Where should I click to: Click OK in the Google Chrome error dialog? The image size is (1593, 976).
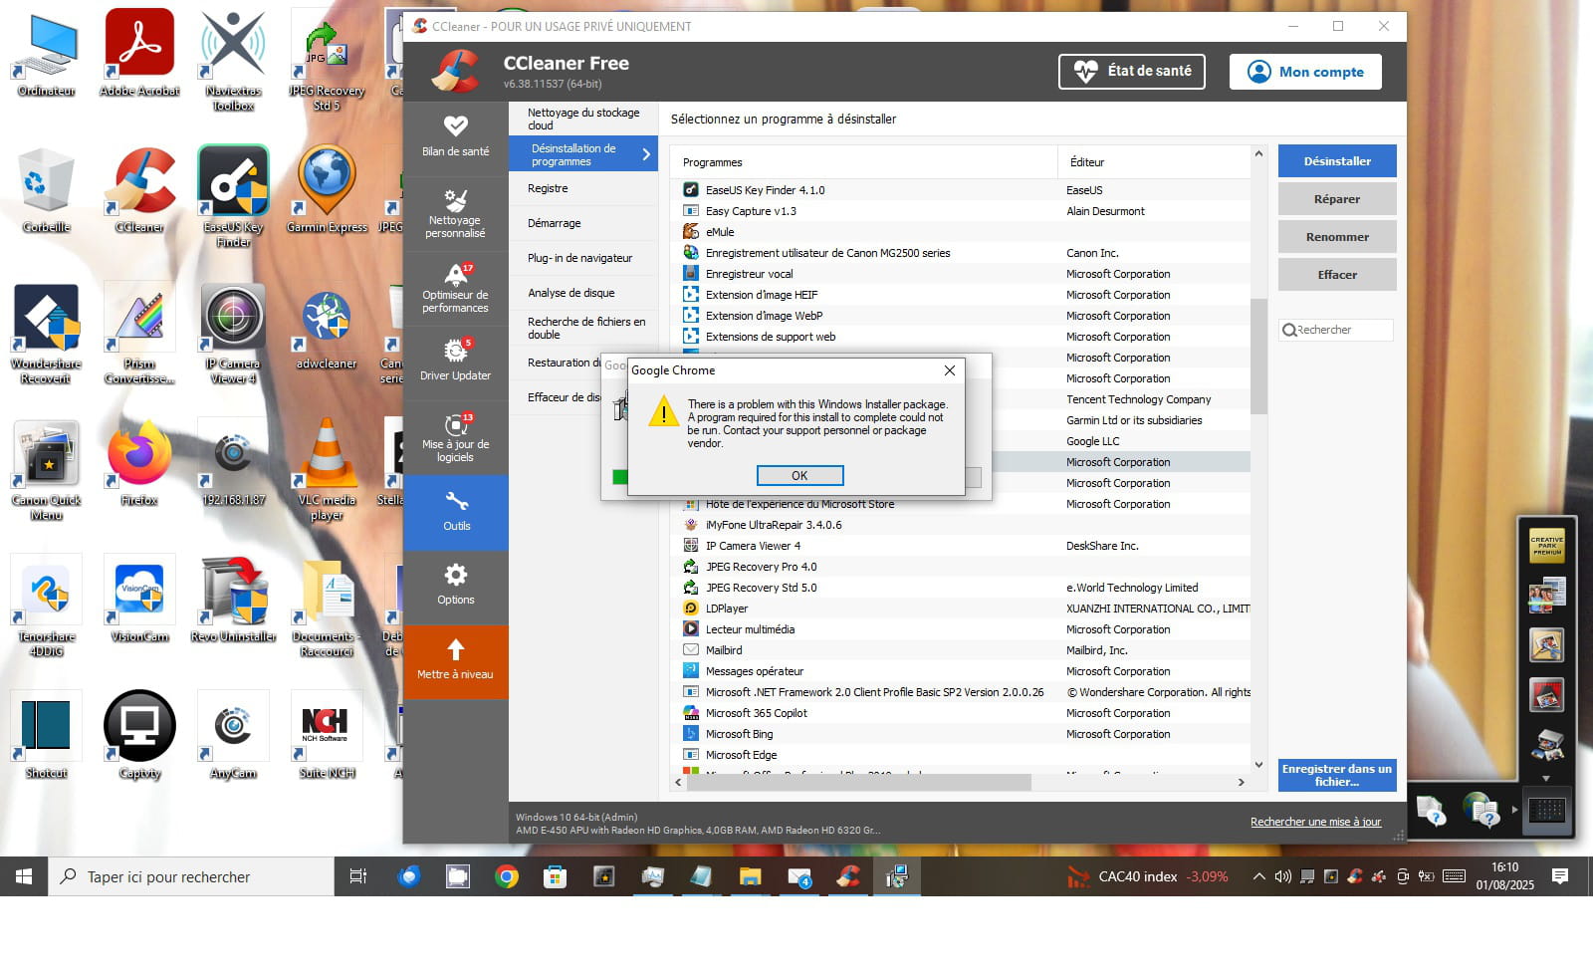click(x=799, y=476)
